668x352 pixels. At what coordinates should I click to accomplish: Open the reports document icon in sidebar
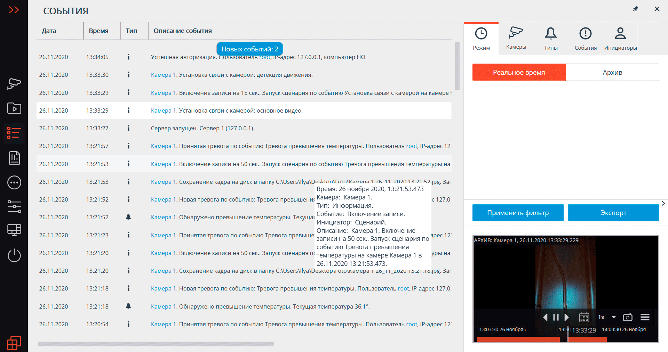coord(14,158)
